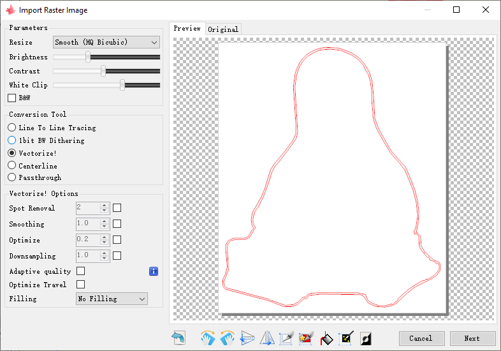This screenshot has width=501, height=351.
Task: Click the Spot Removal value field
Action: tap(88, 208)
